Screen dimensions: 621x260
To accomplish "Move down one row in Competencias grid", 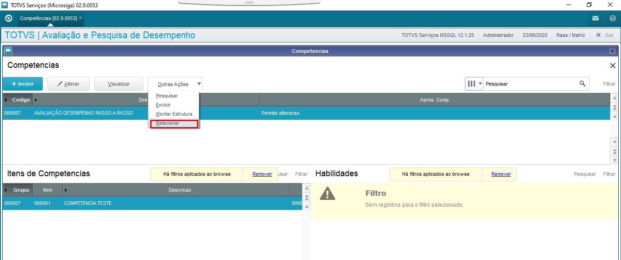I will 614,142.
